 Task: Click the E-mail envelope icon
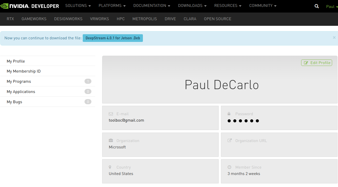click(x=111, y=114)
